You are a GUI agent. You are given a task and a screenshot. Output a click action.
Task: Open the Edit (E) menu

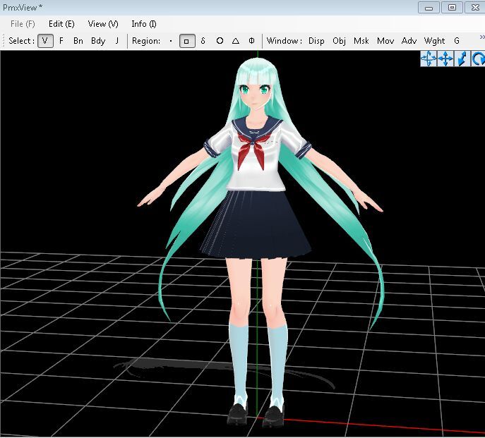pos(61,24)
